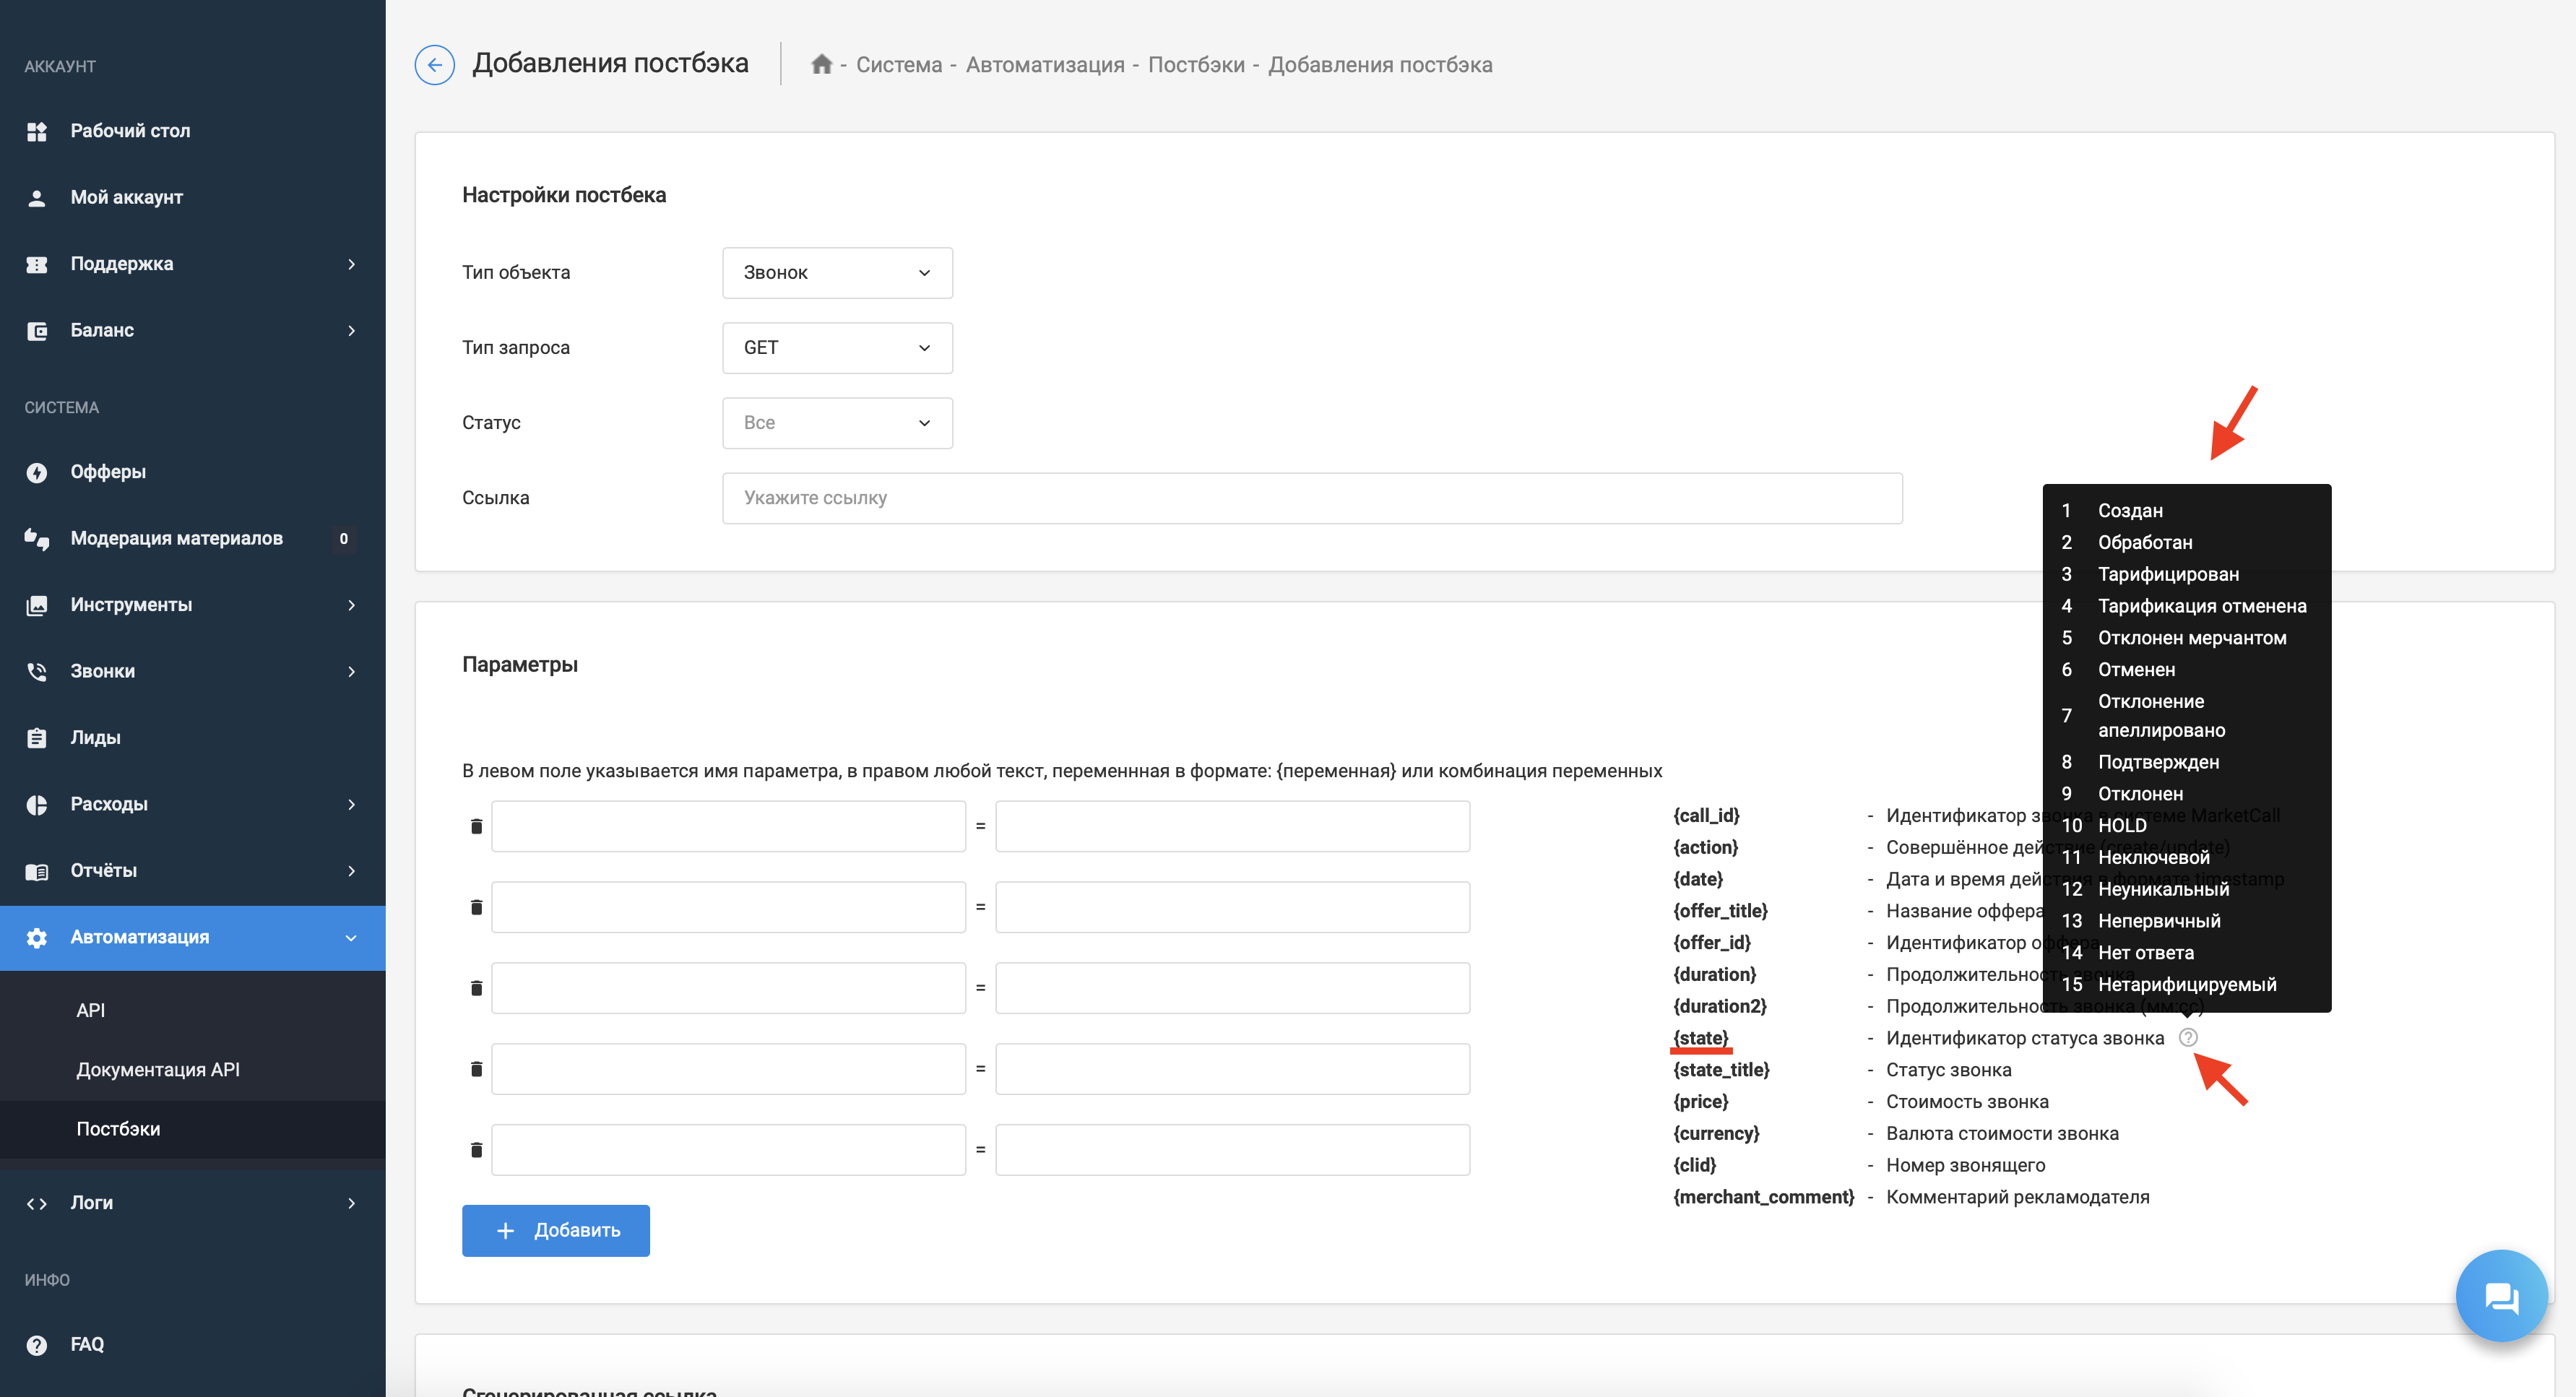Click the Логи code brackets icon
The width and height of the screenshot is (2576, 1397).
click(37, 1203)
